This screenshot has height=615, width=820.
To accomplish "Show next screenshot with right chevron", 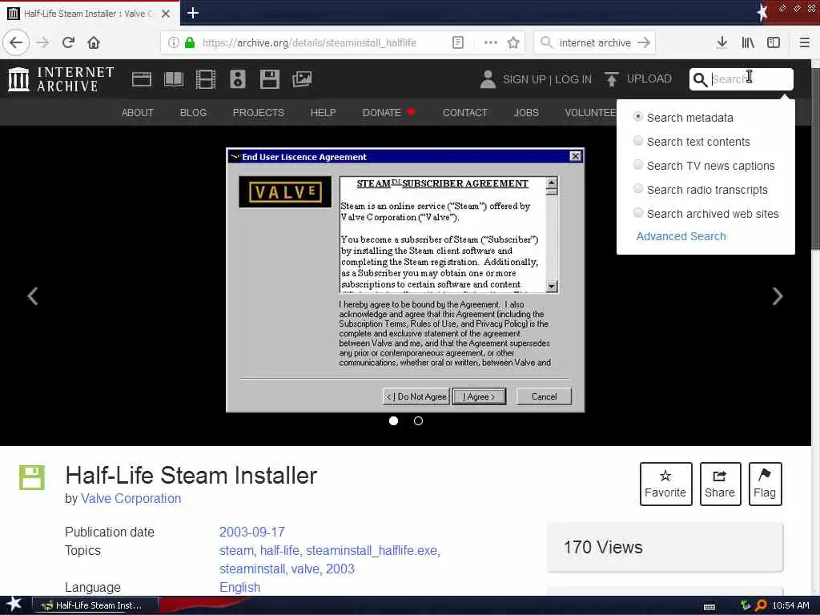I will click(x=778, y=296).
